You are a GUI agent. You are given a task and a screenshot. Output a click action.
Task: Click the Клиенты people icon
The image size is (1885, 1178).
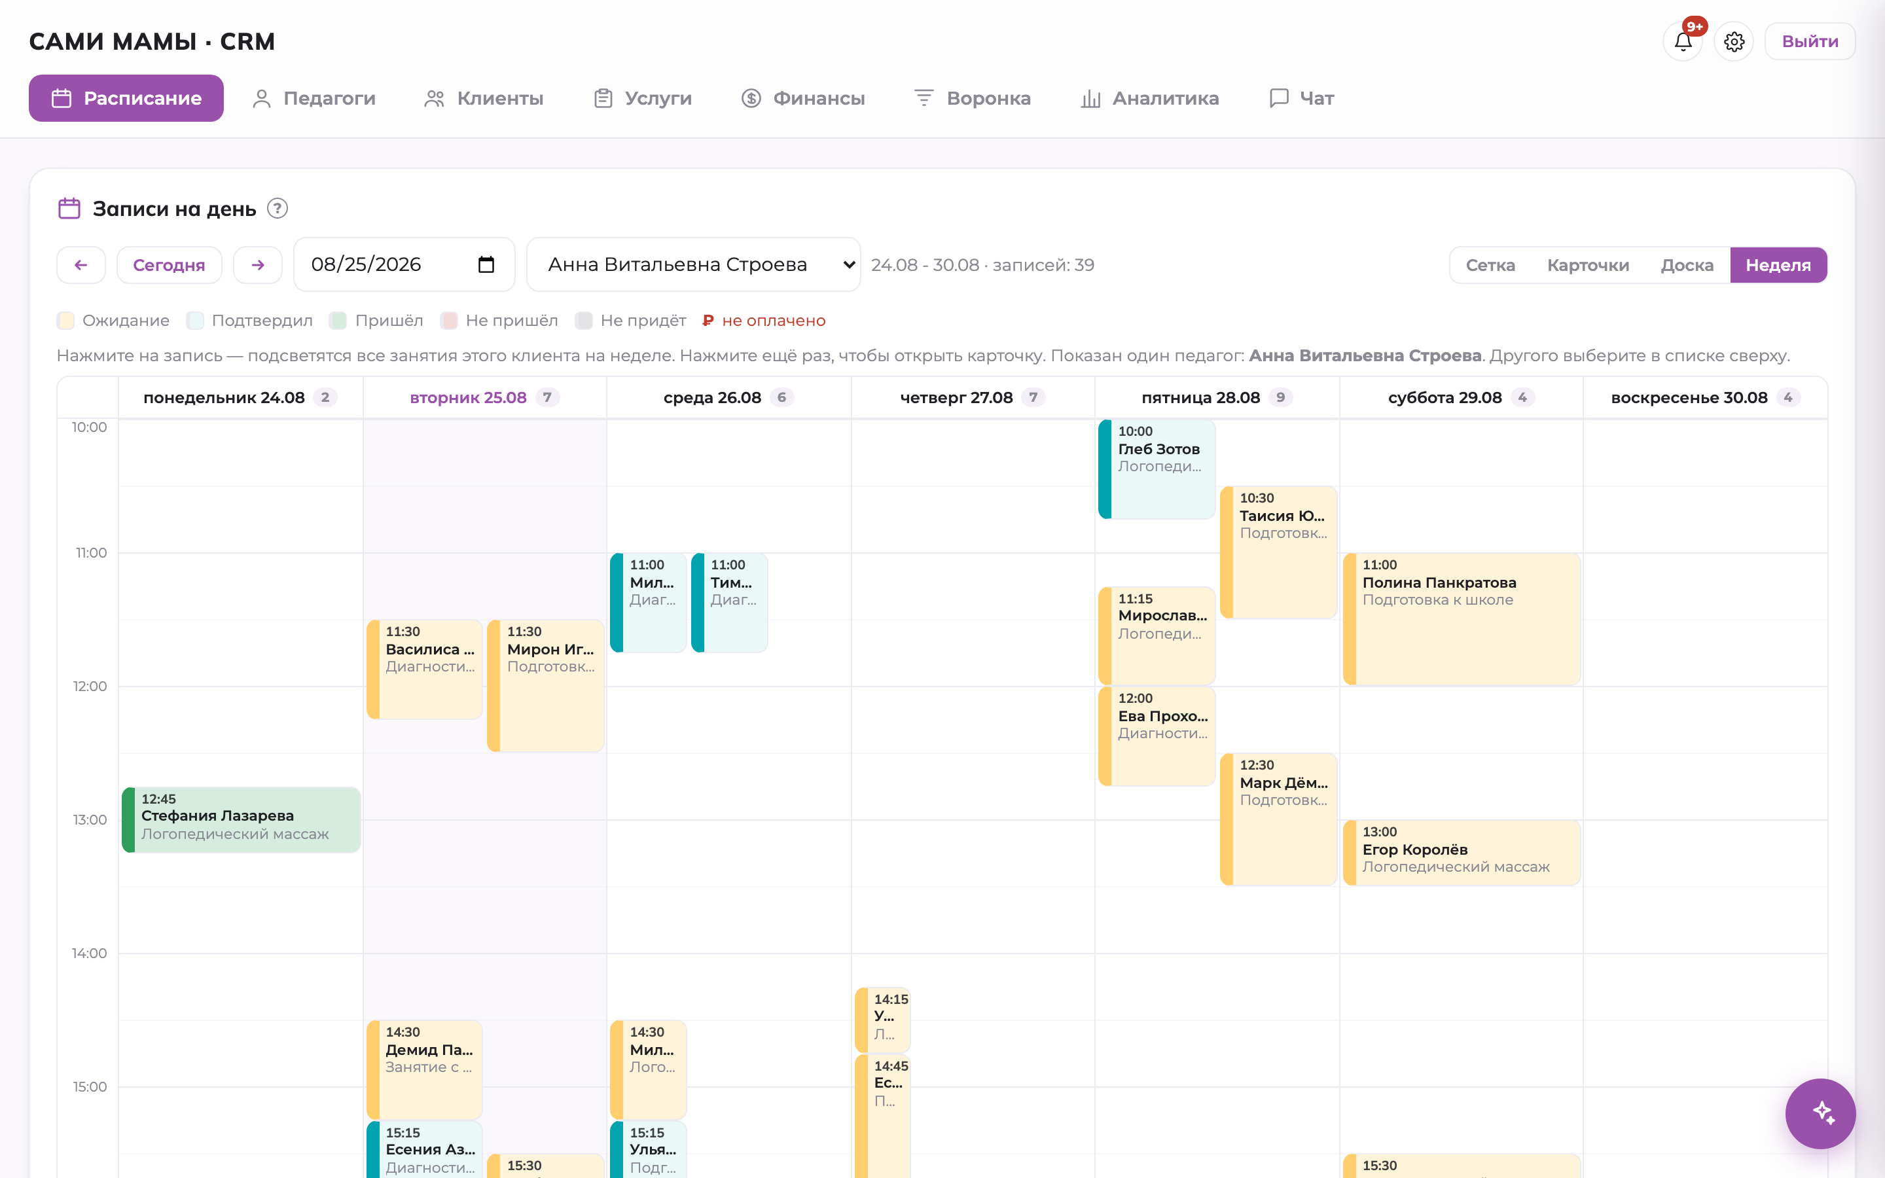434,98
